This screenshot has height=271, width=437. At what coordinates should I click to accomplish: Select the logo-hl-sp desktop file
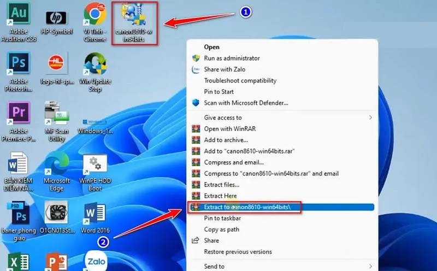[57, 70]
